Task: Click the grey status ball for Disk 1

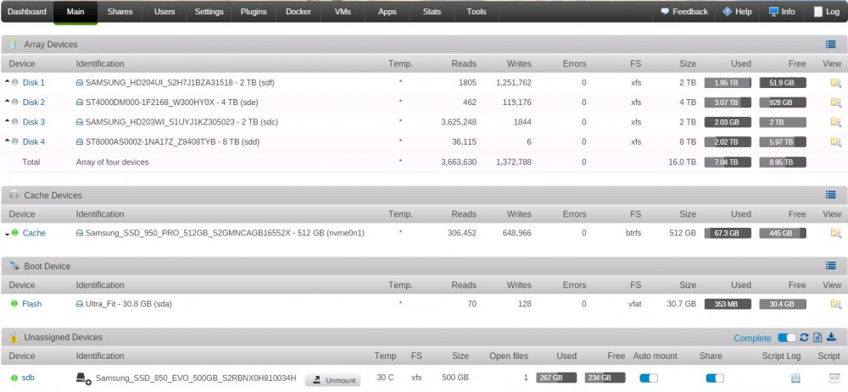Action: [15, 83]
